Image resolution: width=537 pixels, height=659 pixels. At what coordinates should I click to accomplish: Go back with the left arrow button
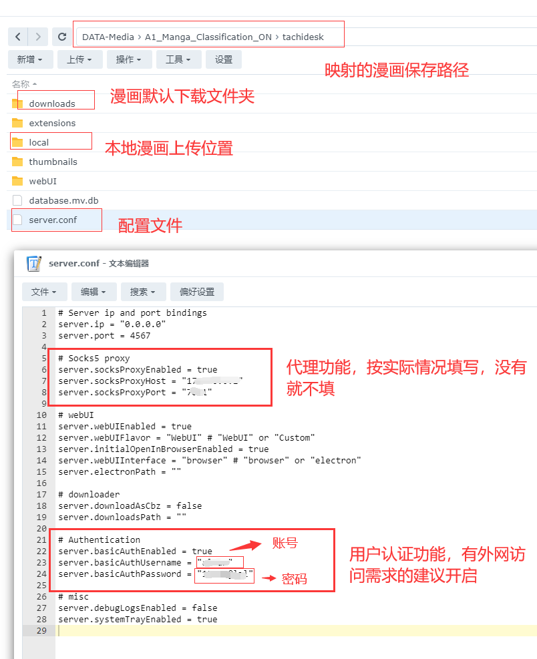[x=17, y=37]
